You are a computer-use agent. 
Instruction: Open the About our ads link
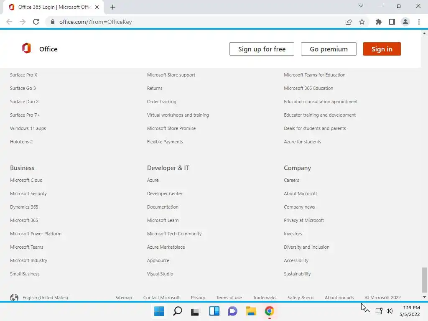[339, 298]
